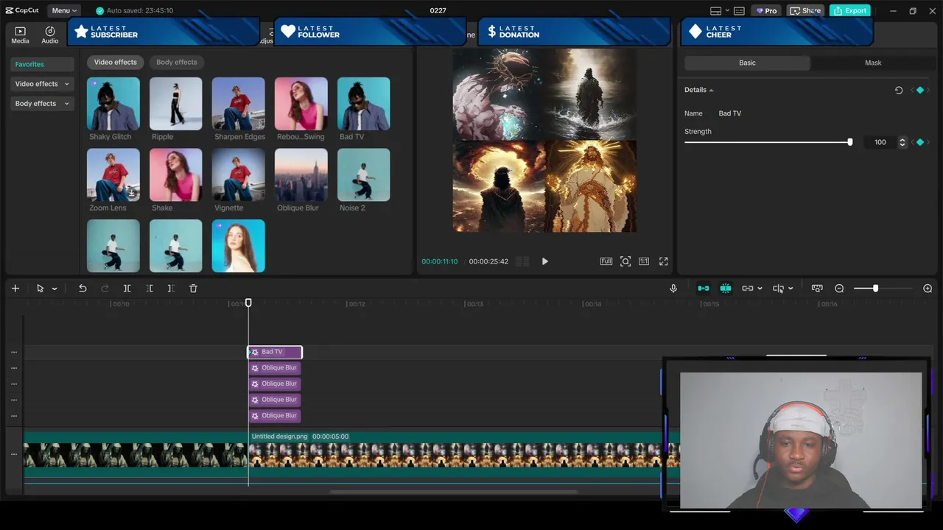Select the Shake effect thumbnail

click(x=175, y=175)
